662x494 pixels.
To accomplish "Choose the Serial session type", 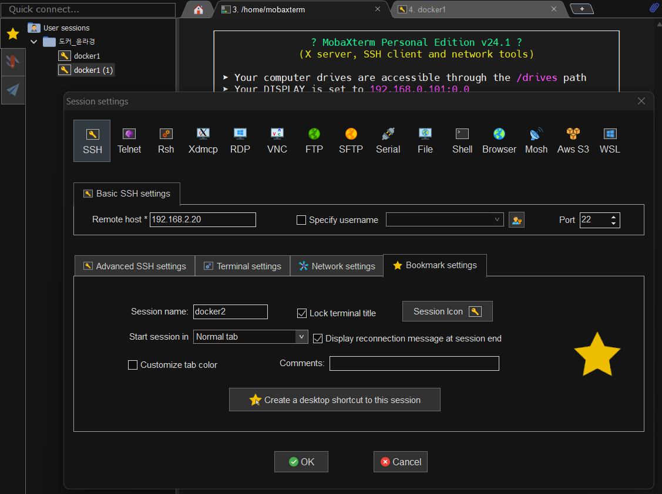I will [388, 141].
